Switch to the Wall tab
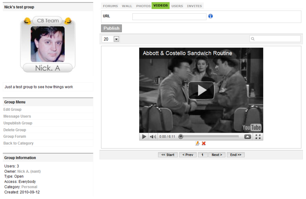Image resolution: width=306 pixels, height=199 pixels. pos(127,6)
